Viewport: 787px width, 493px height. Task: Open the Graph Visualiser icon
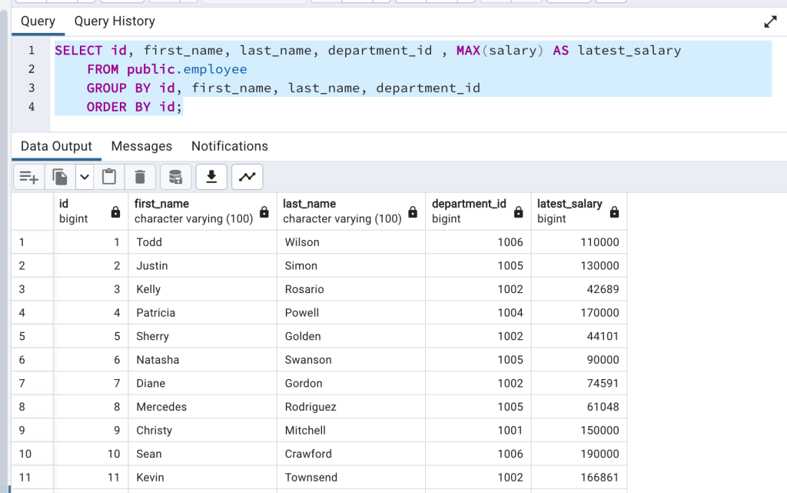pos(247,178)
